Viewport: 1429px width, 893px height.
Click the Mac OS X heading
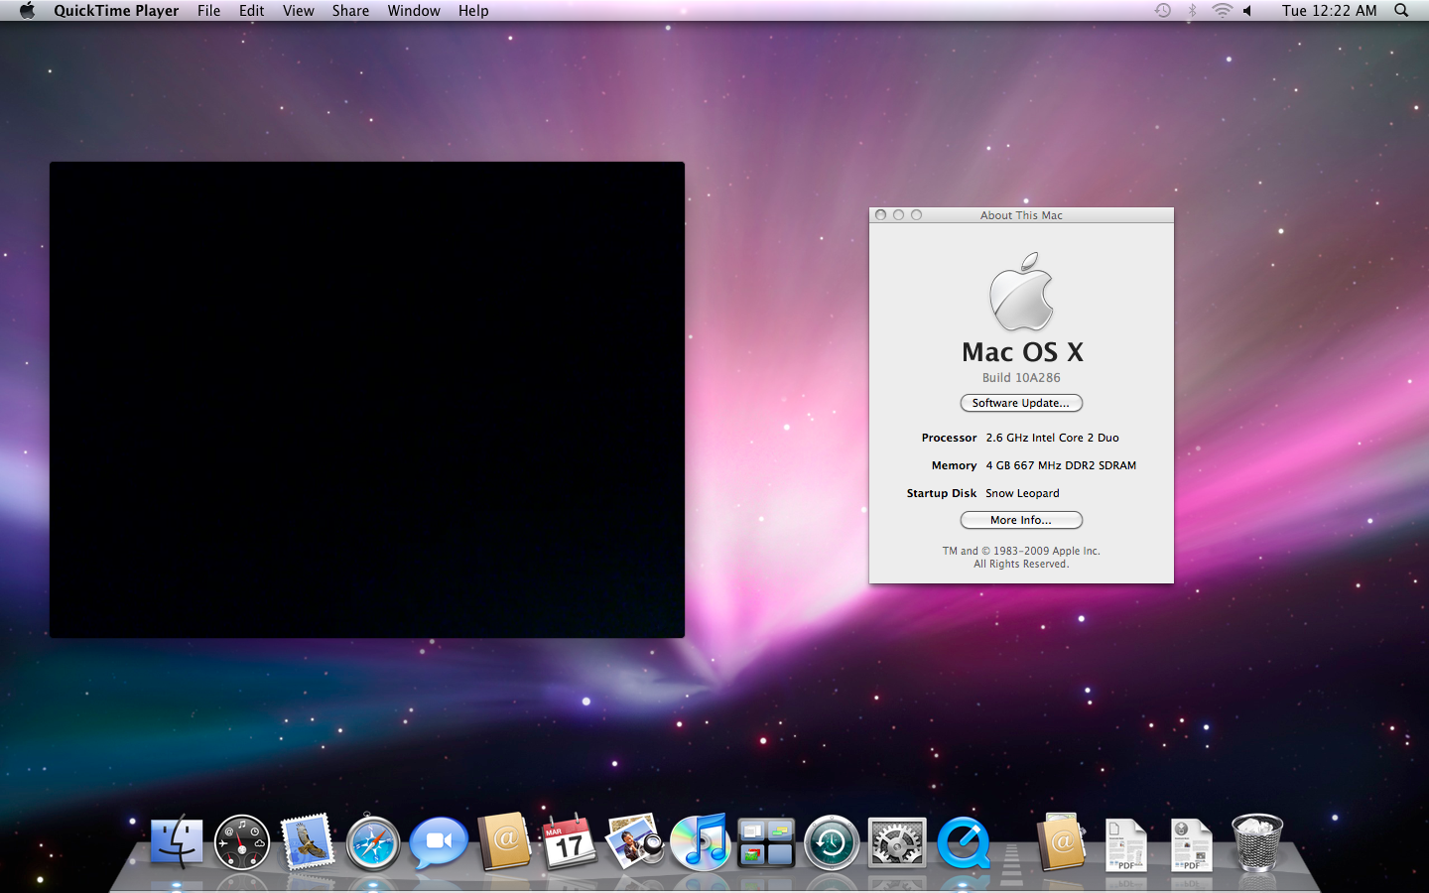1022,352
